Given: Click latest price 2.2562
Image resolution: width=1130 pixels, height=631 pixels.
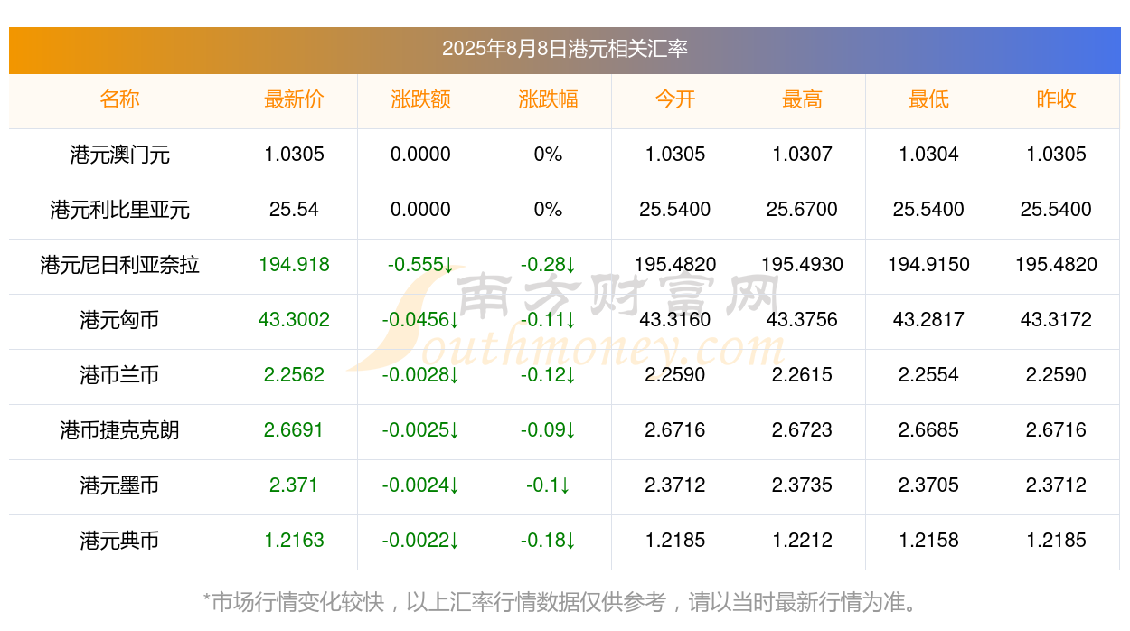Looking at the screenshot, I should (x=294, y=375).
